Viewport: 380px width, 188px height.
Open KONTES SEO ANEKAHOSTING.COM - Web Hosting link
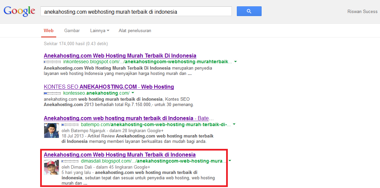(109, 87)
